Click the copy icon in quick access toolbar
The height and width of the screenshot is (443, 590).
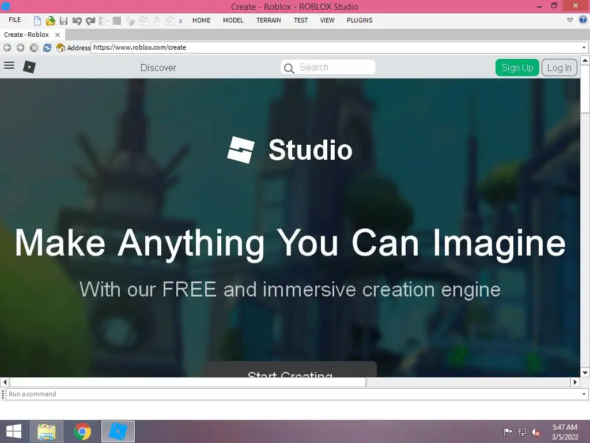[x=143, y=21]
